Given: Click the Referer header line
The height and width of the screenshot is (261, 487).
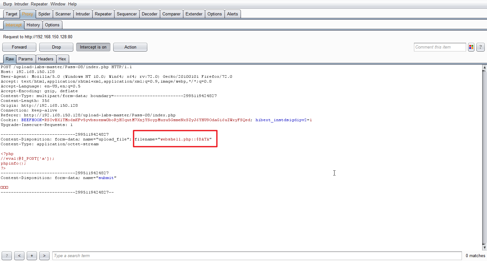Looking at the screenshot, I should [88, 115].
